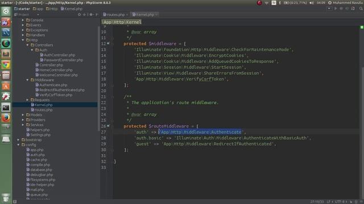Screen dimensions: 364x204
Task: Click the selected 'App\Http\Middleware\Authenticate' string
Action: pyautogui.click(x=201, y=132)
